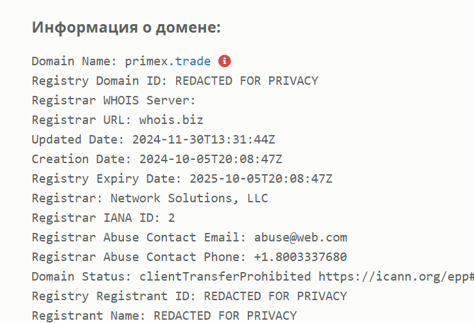Click the Updated Date value 2024-11-30T13:31:44Z

pos(203,140)
